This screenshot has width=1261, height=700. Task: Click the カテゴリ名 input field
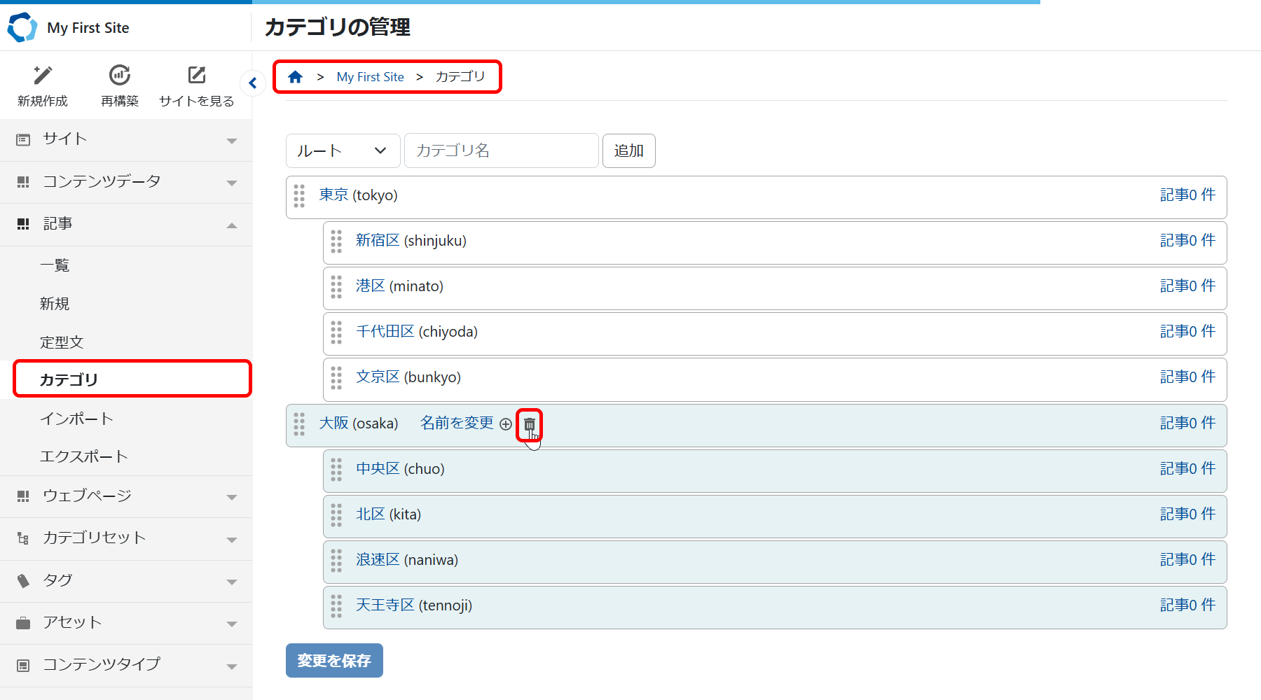tap(501, 151)
